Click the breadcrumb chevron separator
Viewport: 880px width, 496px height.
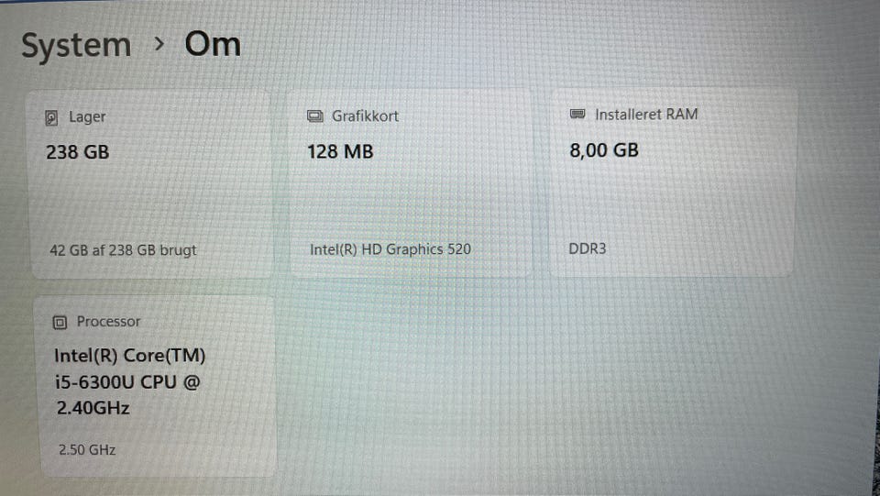158,44
